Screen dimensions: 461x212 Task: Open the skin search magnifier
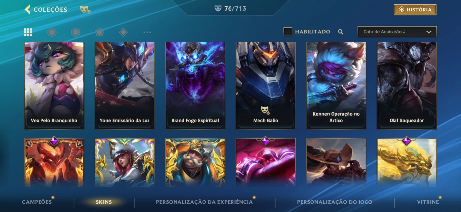(341, 32)
